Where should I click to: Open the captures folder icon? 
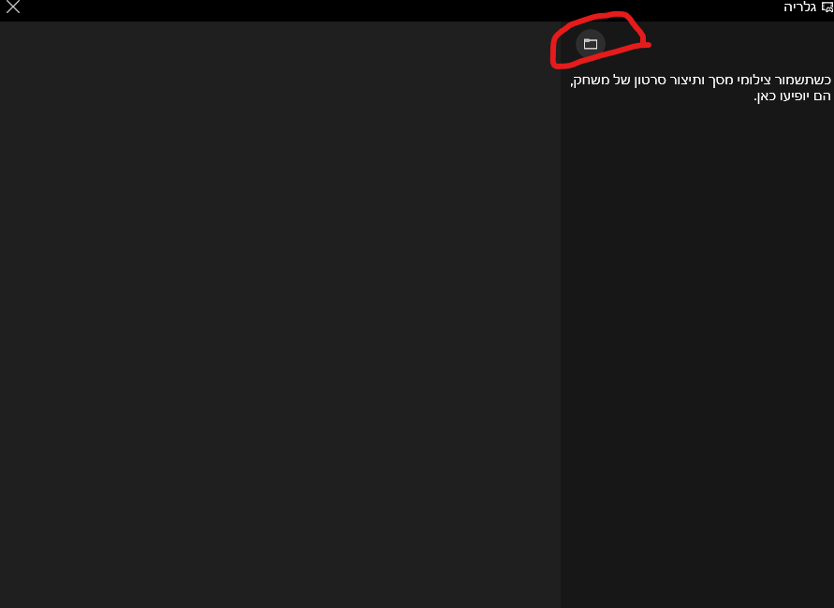(591, 44)
